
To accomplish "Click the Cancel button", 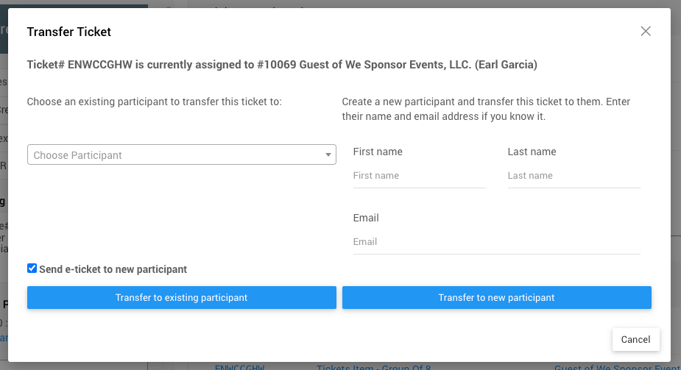I will pyautogui.click(x=635, y=339).
